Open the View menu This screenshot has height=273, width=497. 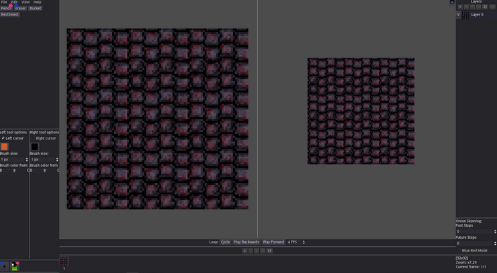(26, 2)
